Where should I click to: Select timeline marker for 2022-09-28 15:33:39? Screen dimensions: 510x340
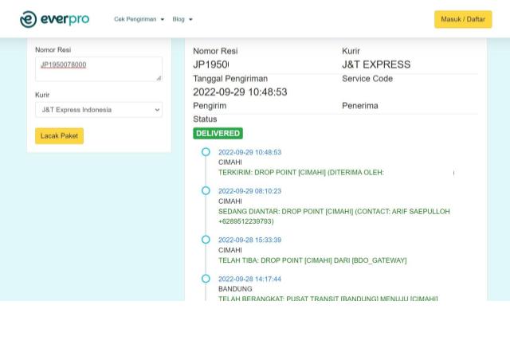(206, 240)
